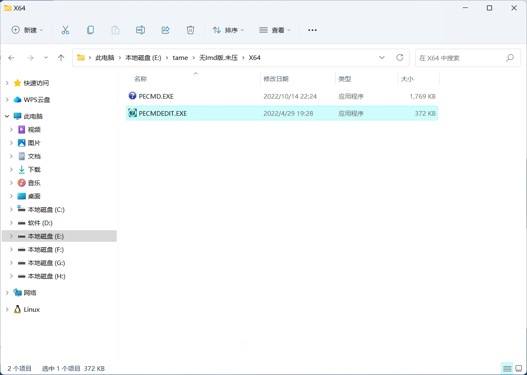Click X64 in address breadcrumb
The image size is (527, 375).
(255, 58)
